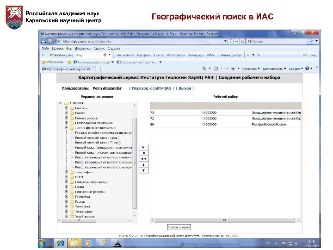Open Internet Explorer from the taskbar

[61, 243]
